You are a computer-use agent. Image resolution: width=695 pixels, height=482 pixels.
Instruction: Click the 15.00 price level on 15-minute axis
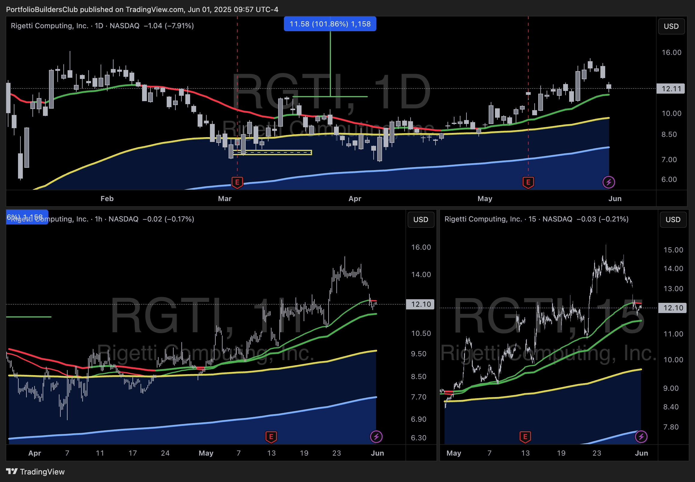[673, 250]
